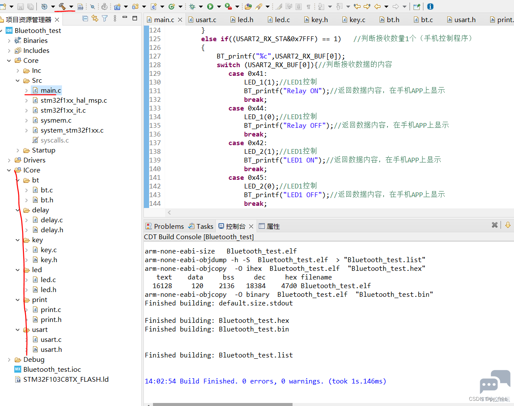Click the blue information icon in toolbar
The image size is (514, 406).
pyautogui.click(x=430, y=6)
